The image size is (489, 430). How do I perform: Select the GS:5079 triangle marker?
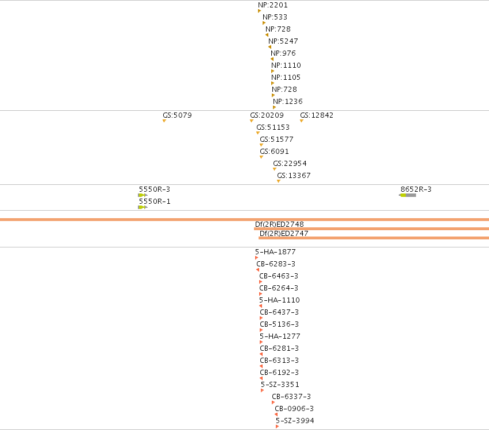pyautogui.click(x=164, y=121)
